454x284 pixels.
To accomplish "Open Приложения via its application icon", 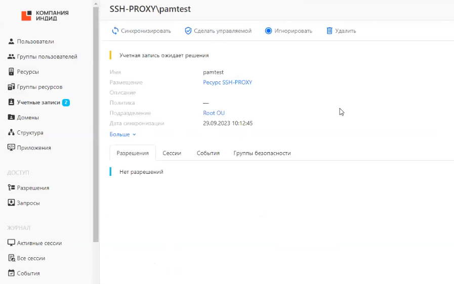I will (11, 148).
